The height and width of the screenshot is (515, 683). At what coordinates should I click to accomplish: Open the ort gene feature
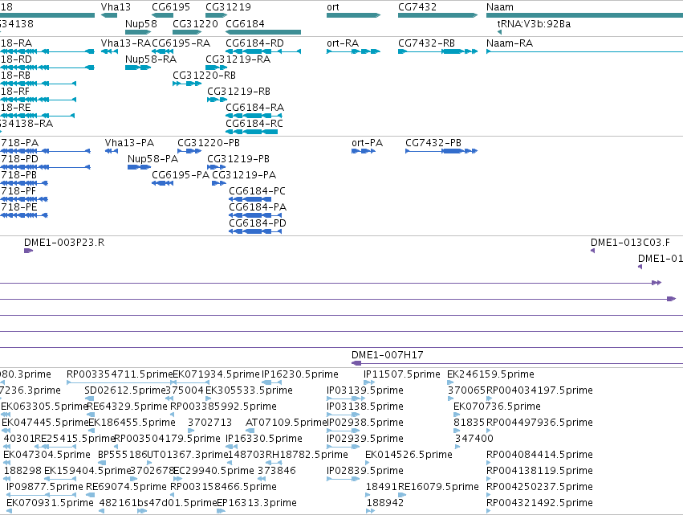353,15
